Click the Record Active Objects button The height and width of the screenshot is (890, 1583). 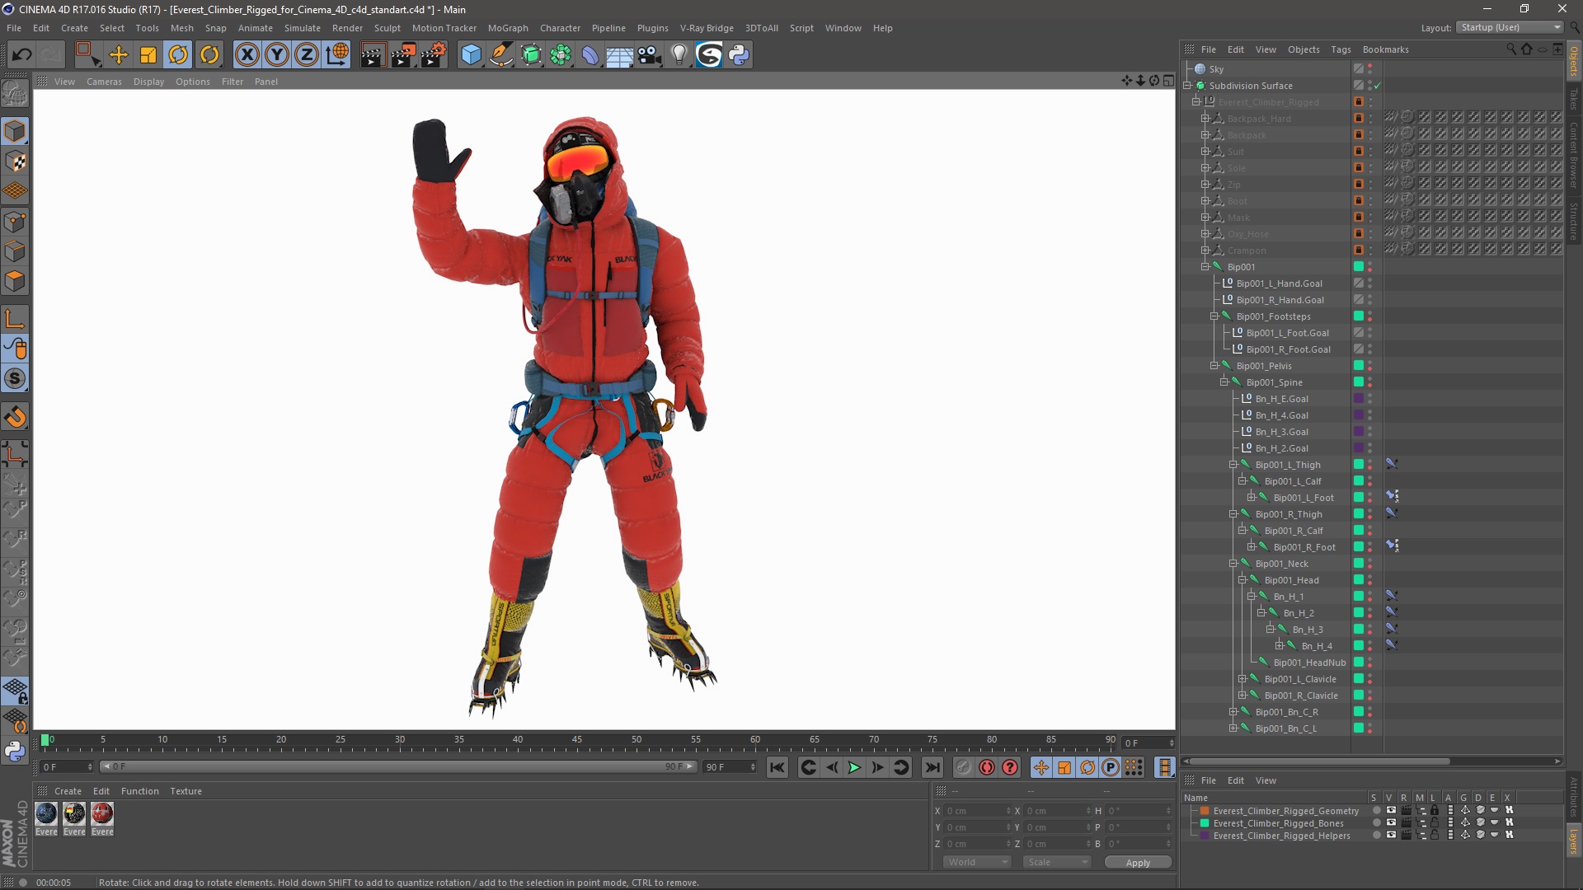pos(963,767)
